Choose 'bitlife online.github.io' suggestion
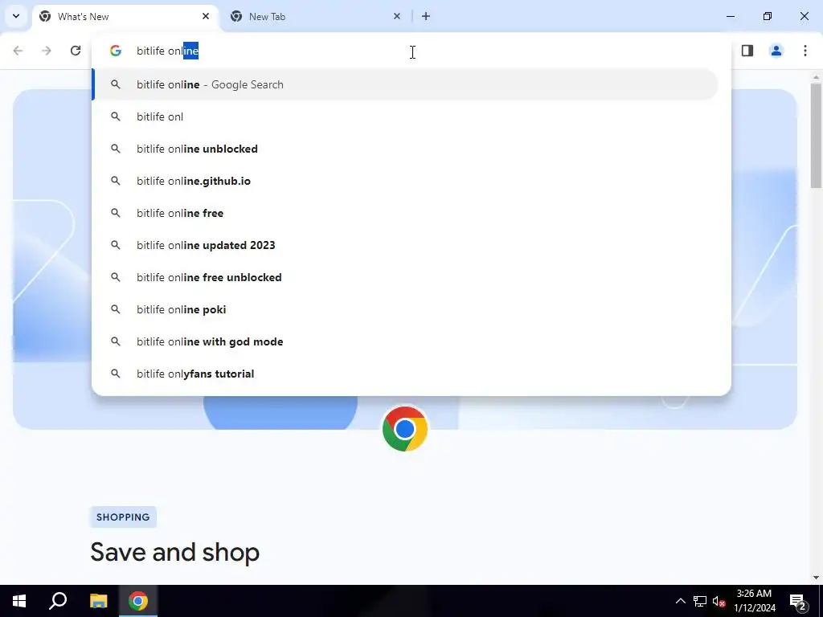The image size is (823, 617). click(x=405, y=181)
